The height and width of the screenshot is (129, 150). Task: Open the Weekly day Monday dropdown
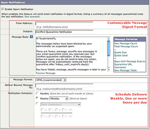click(59, 99)
